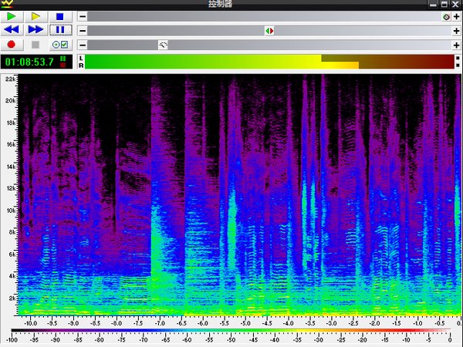463x347 pixels.
Task: Click the plus button of the gauge-thumb slider
Action: pyautogui.click(x=456, y=45)
